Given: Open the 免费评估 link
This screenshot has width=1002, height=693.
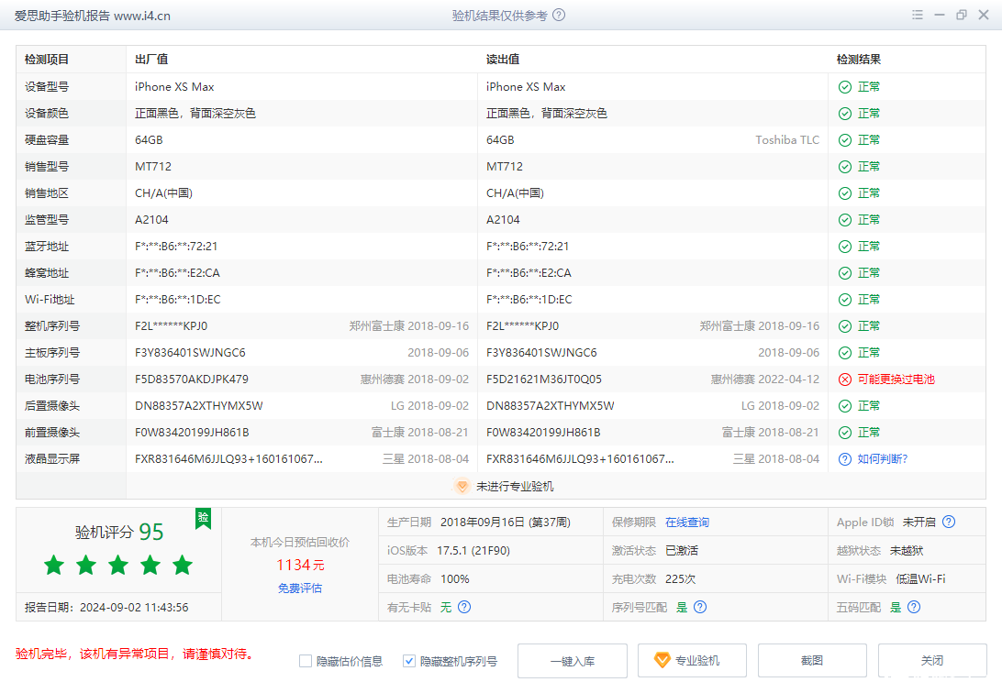Looking at the screenshot, I should [300, 588].
